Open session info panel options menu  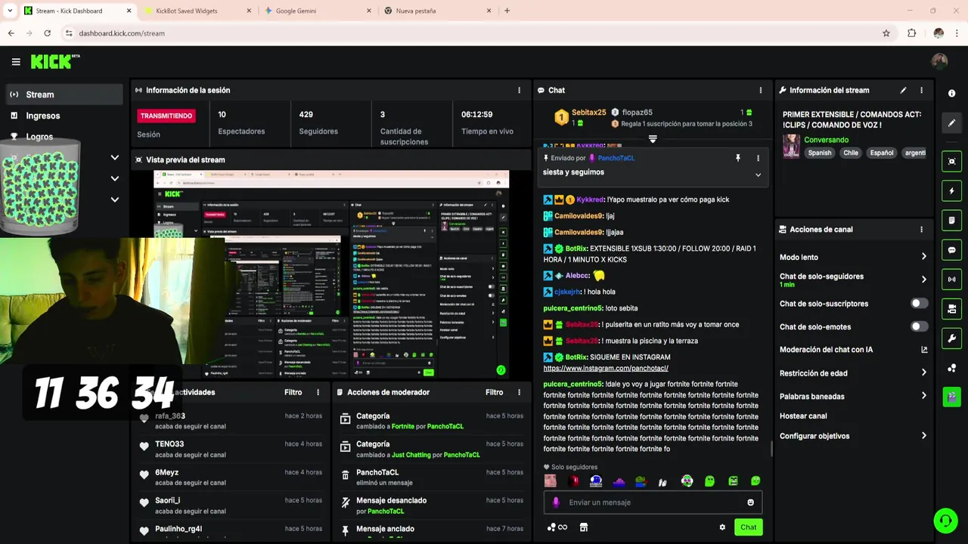[519, 90]
